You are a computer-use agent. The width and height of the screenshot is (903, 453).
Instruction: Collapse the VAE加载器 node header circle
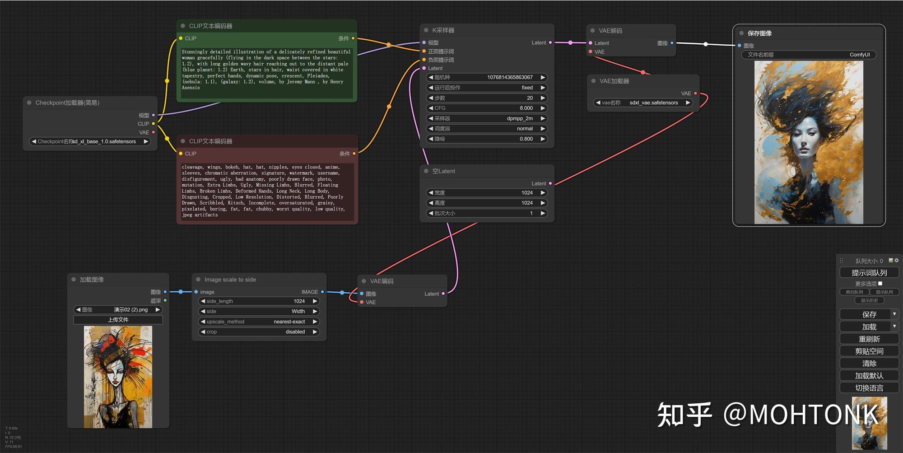[x=592, y=81]
